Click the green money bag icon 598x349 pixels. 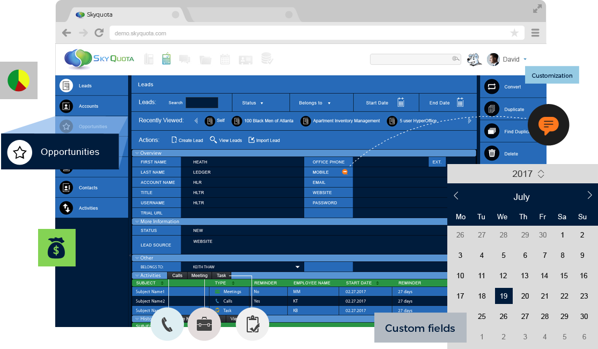tap(56, 248)
